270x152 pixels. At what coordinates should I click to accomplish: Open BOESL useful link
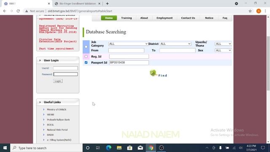click(50, 125)
